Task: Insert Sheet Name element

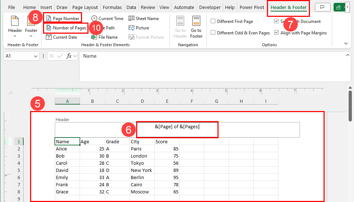Action: (144, 19)
